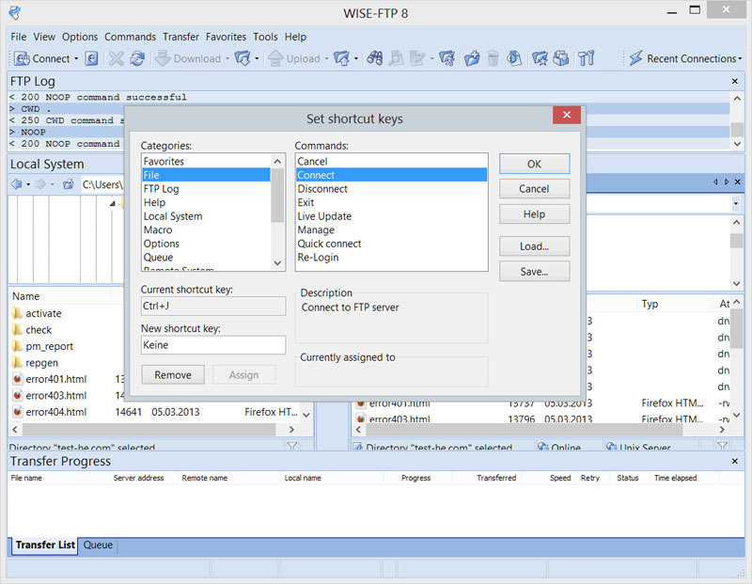Switch to the Transfer List tab
The height and width of the screenshot is (584, 752).
click(44, 545)
